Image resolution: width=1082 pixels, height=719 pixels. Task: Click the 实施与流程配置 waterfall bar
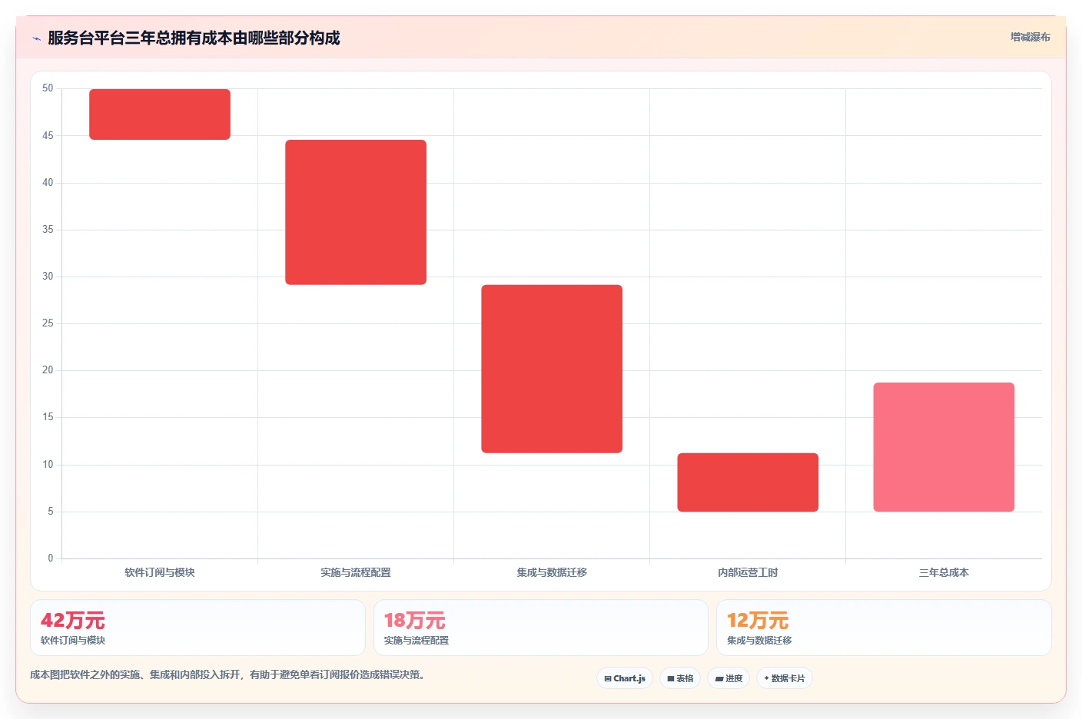(356, 212)
